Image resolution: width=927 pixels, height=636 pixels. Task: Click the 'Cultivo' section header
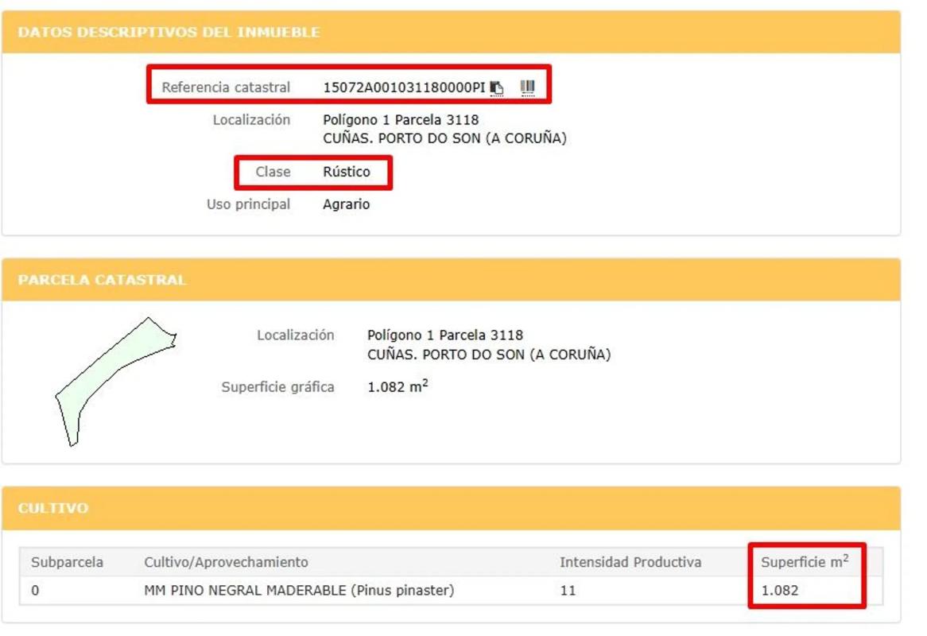tap(53, 508)
